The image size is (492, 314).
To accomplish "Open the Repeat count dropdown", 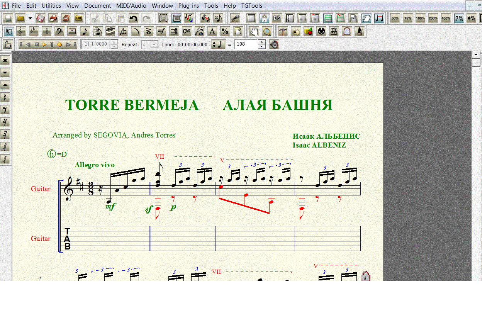I will pyautogui.click(x=154, y=44).
